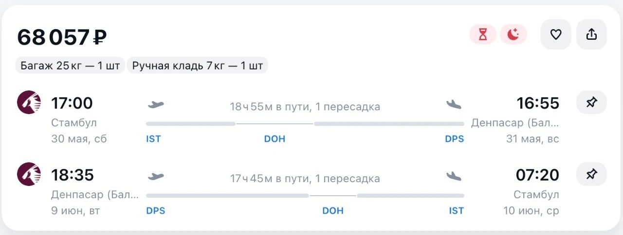Click the outbound route progress bar
This screenshot has height=235, width=623.
(305, 124)
